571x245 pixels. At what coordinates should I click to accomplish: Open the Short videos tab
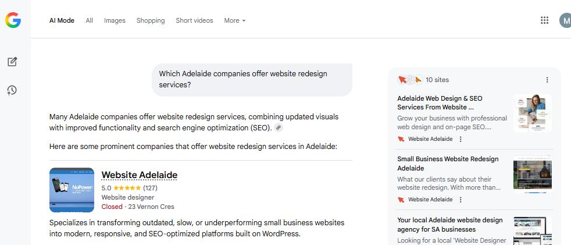[x=194, y=20]
